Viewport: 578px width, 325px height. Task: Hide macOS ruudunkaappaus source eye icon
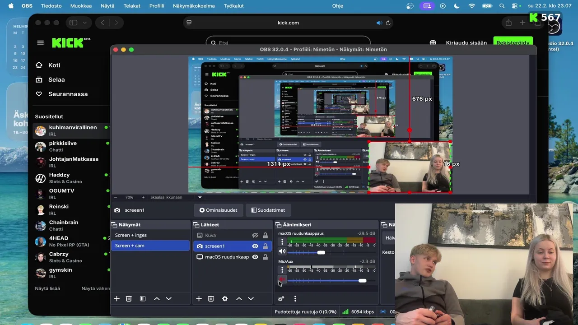coord(255,257)
